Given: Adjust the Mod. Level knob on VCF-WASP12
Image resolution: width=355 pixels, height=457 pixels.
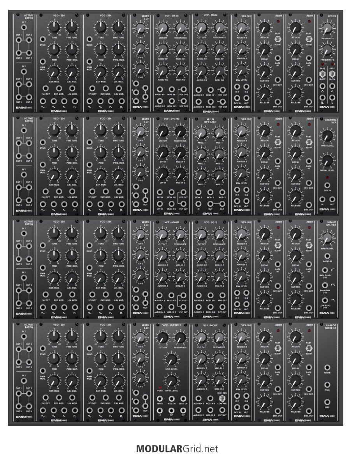Looking at the screenshot, I should [x=171, y=359].
